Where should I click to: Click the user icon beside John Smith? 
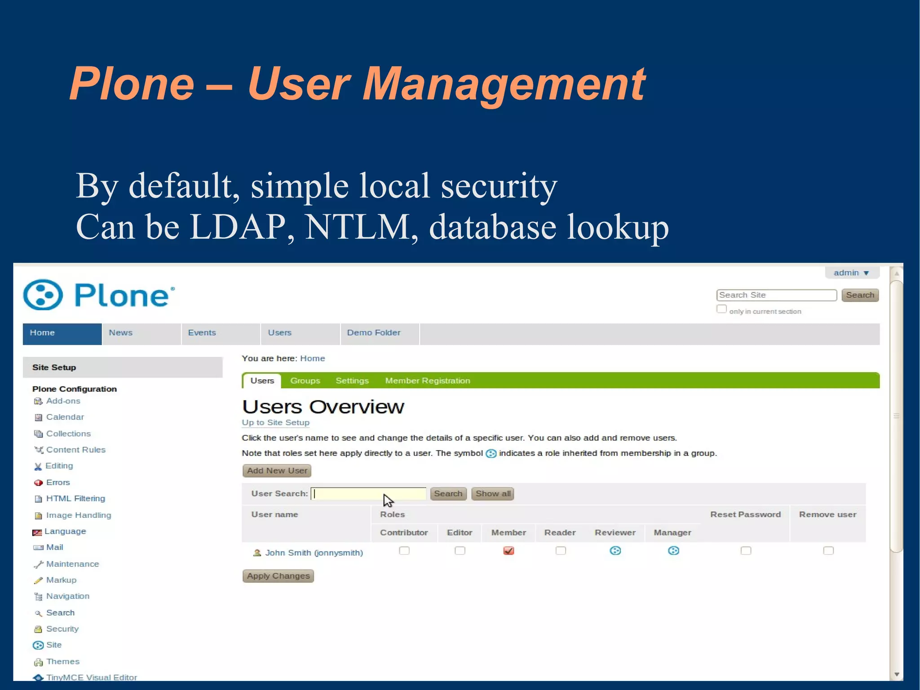(257, 552)
